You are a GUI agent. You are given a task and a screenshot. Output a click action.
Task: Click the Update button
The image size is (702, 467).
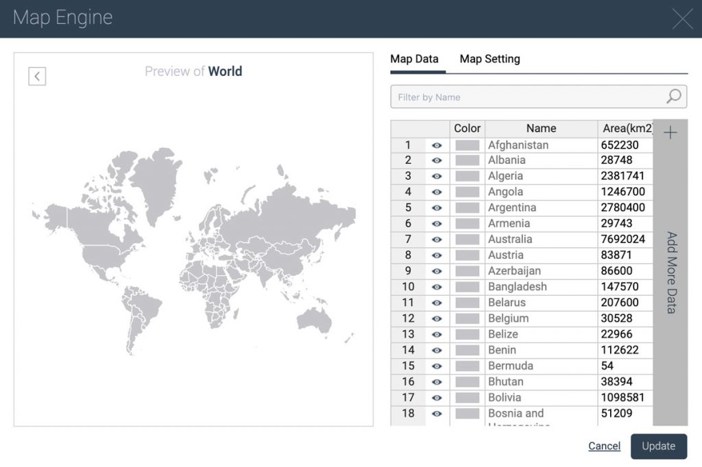(659, 446)
